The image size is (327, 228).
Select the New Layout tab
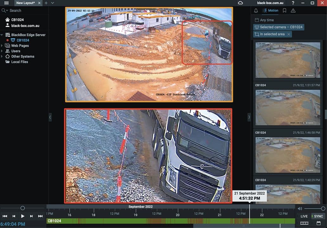tap(26, 3)
